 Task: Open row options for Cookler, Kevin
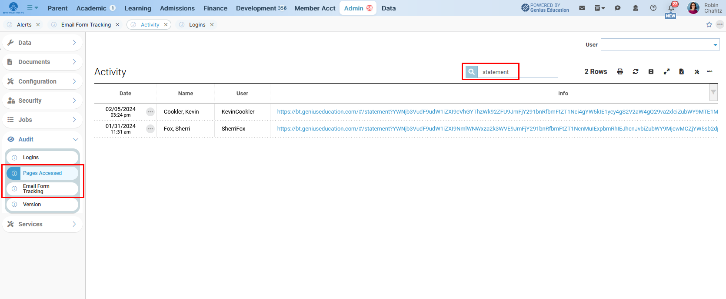150,112
